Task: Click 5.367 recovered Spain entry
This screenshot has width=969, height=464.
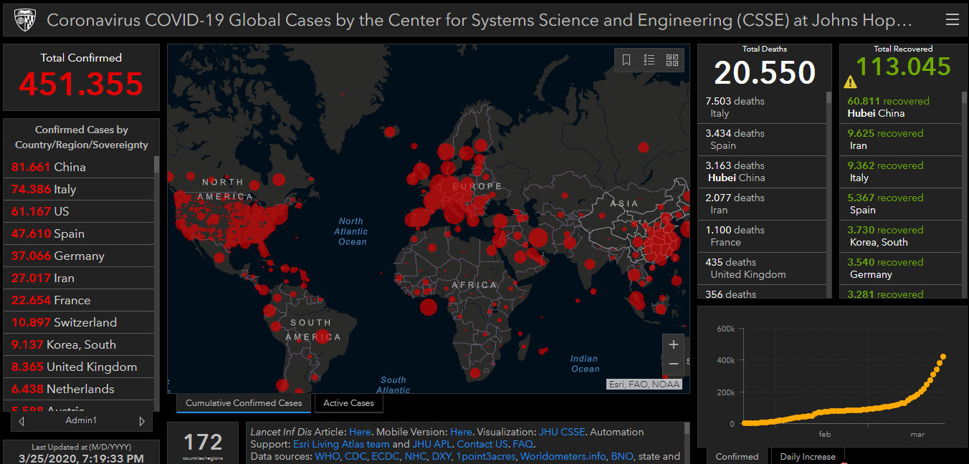Action: pyautogui.click(x=901, y=204)
